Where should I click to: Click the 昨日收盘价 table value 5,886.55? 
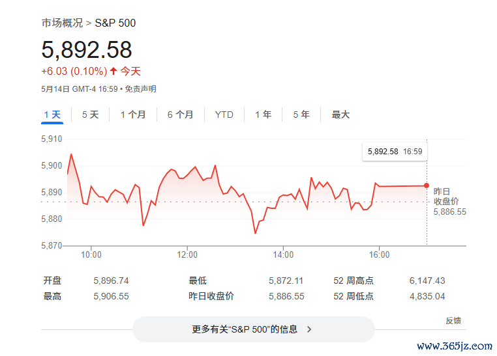pos(286,296)
